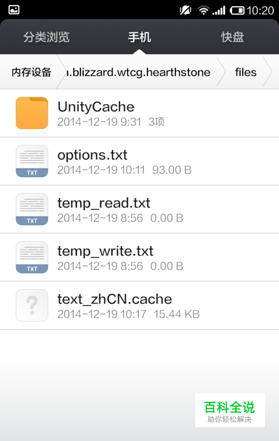Tap the muted vibrate status icon
Screen dimensions: 279x441
click(185, 11)
